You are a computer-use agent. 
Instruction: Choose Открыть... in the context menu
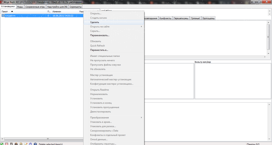coord(114,14)
